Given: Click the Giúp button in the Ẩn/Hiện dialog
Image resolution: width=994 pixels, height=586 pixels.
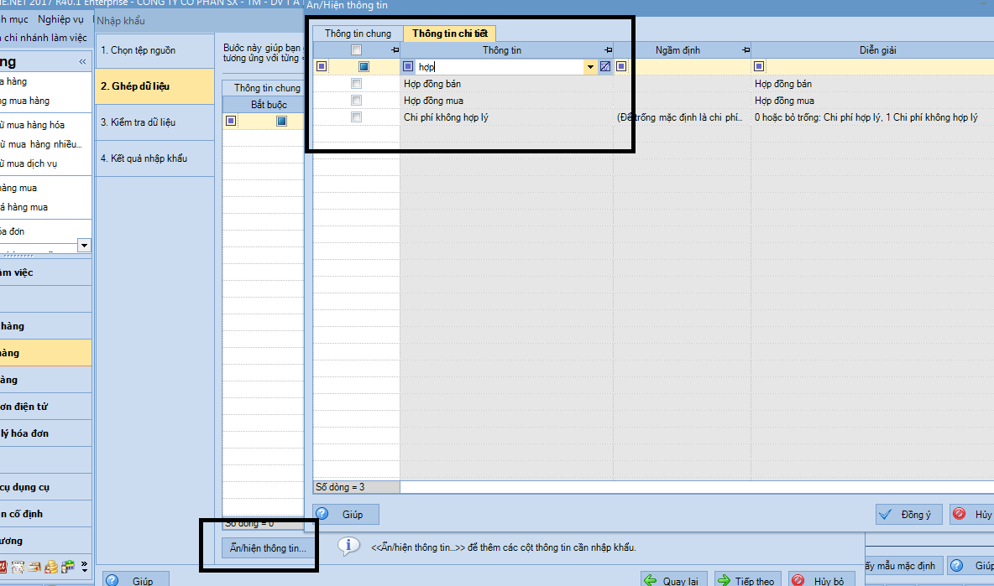Looking at the screenshot, I should coord(346,515).
